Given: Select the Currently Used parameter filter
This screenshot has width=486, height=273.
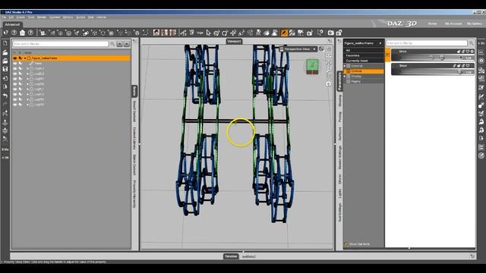Looking at the screenshot, I should coord(357,61).
